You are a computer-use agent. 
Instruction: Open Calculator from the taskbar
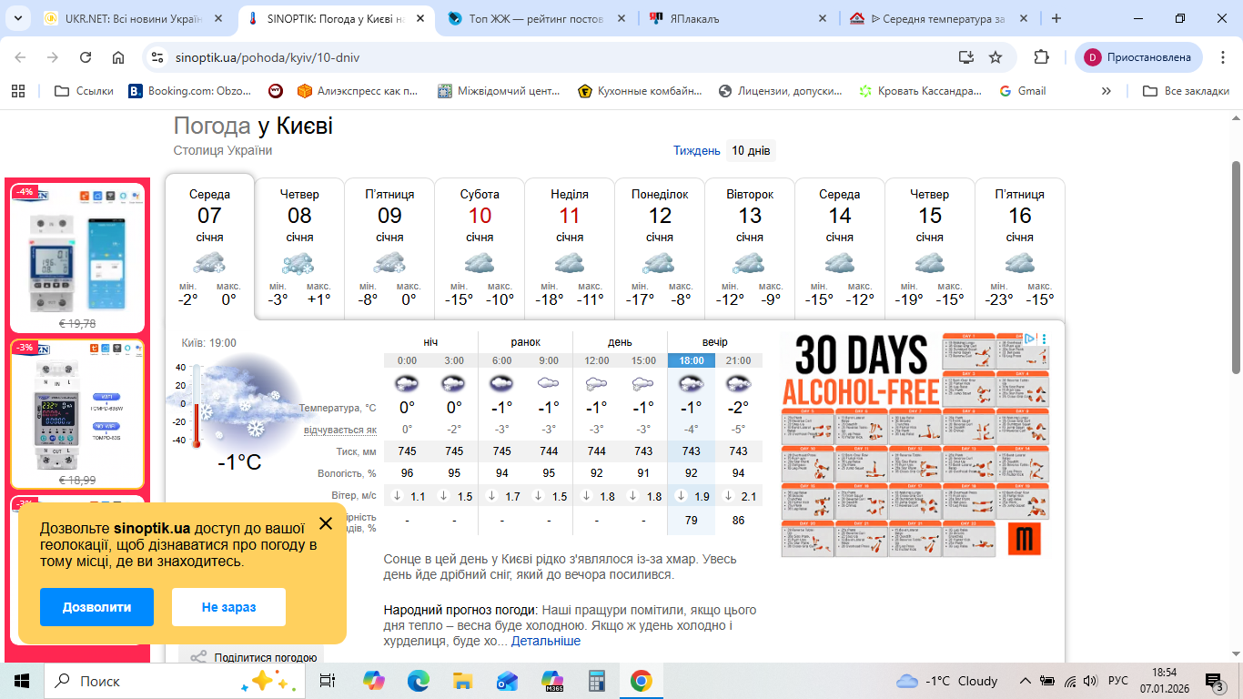pos(597,681)
